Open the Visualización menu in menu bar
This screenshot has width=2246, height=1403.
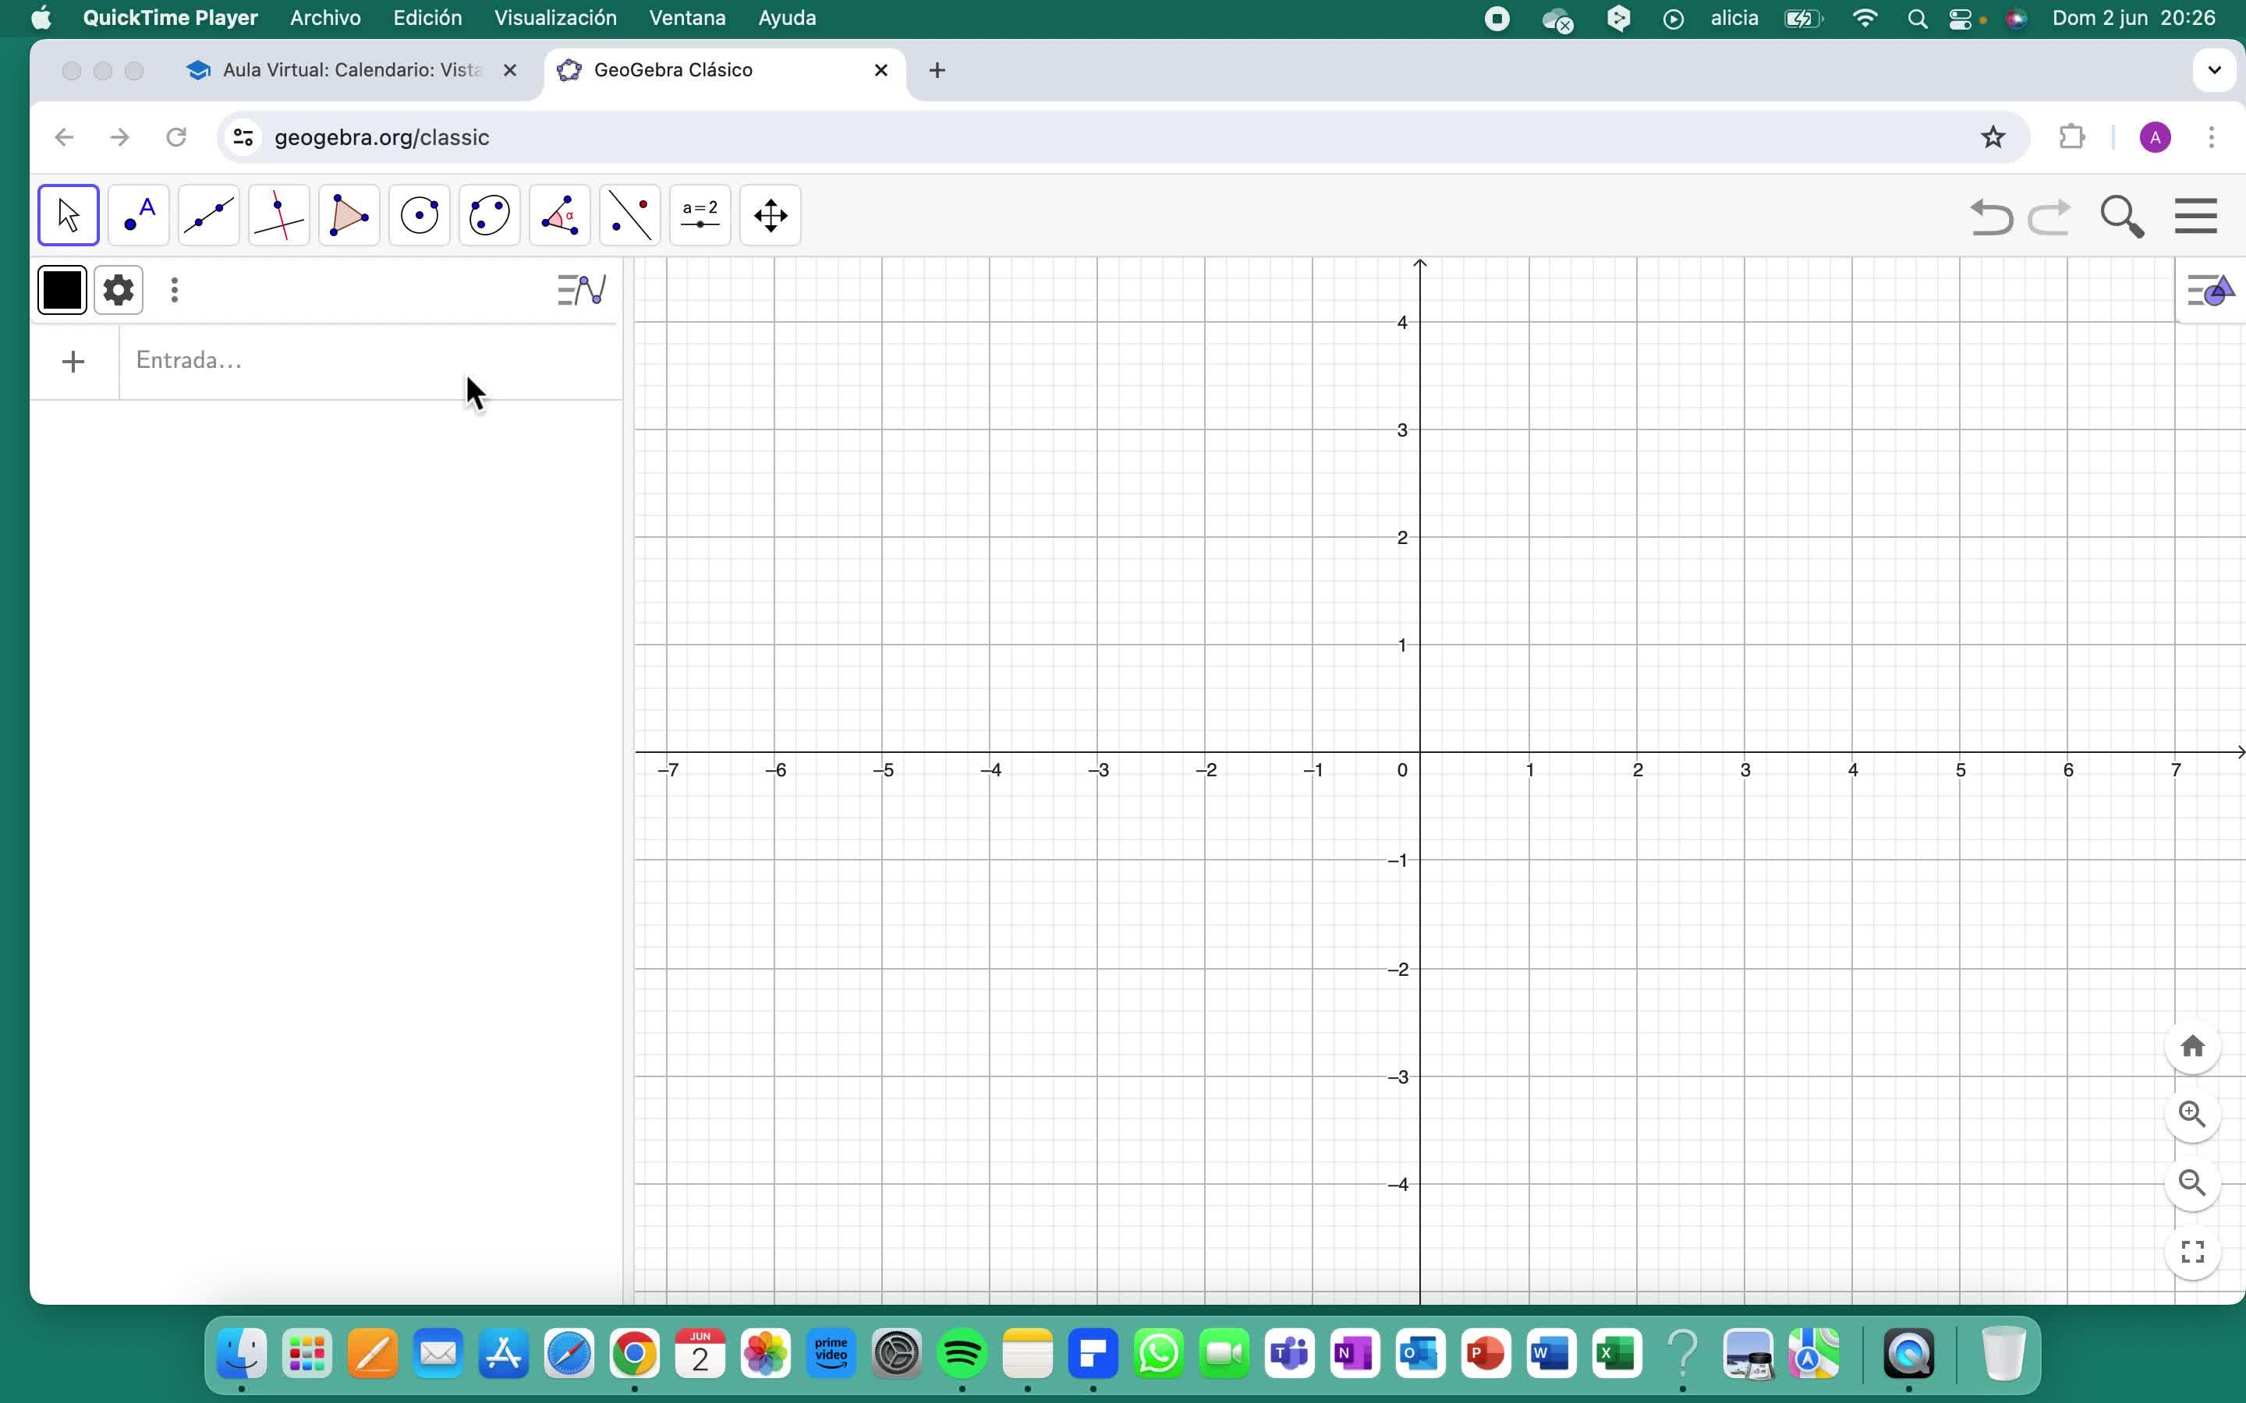555,18
